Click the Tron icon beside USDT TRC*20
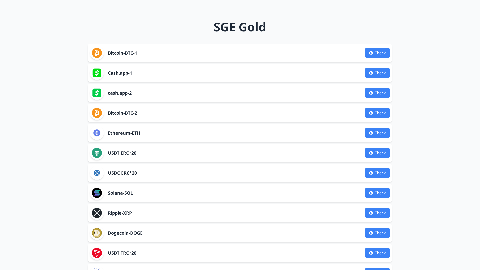Screen dimensions: 480x270 point(97,253)
